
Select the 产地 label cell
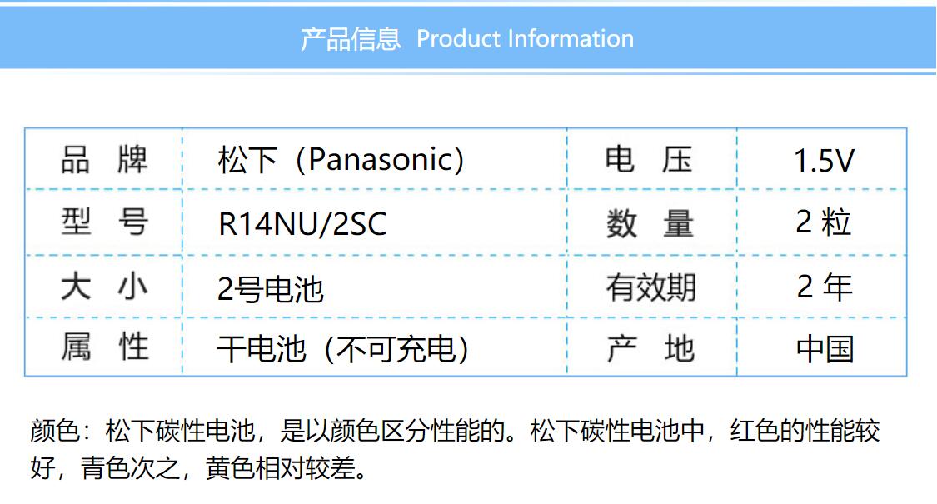(x=650, y=348)
